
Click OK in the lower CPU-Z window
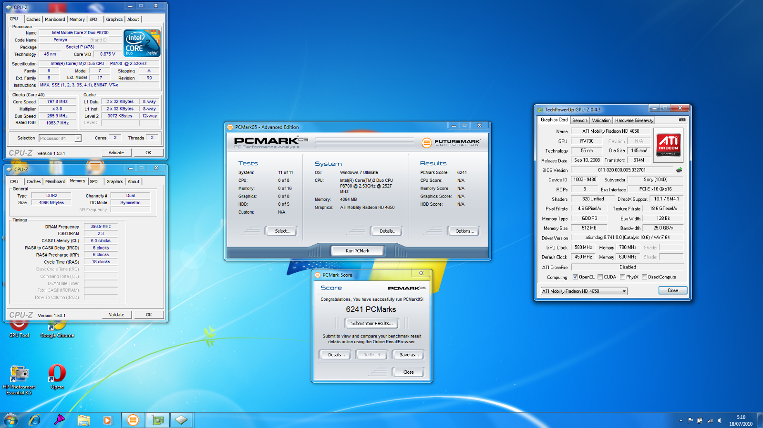click(x=149, y=315)
